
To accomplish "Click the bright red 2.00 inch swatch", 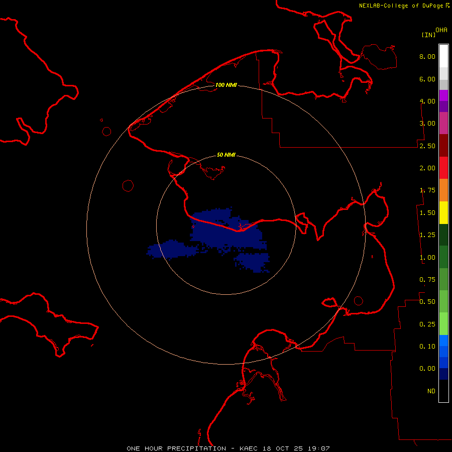I will 443,168.
